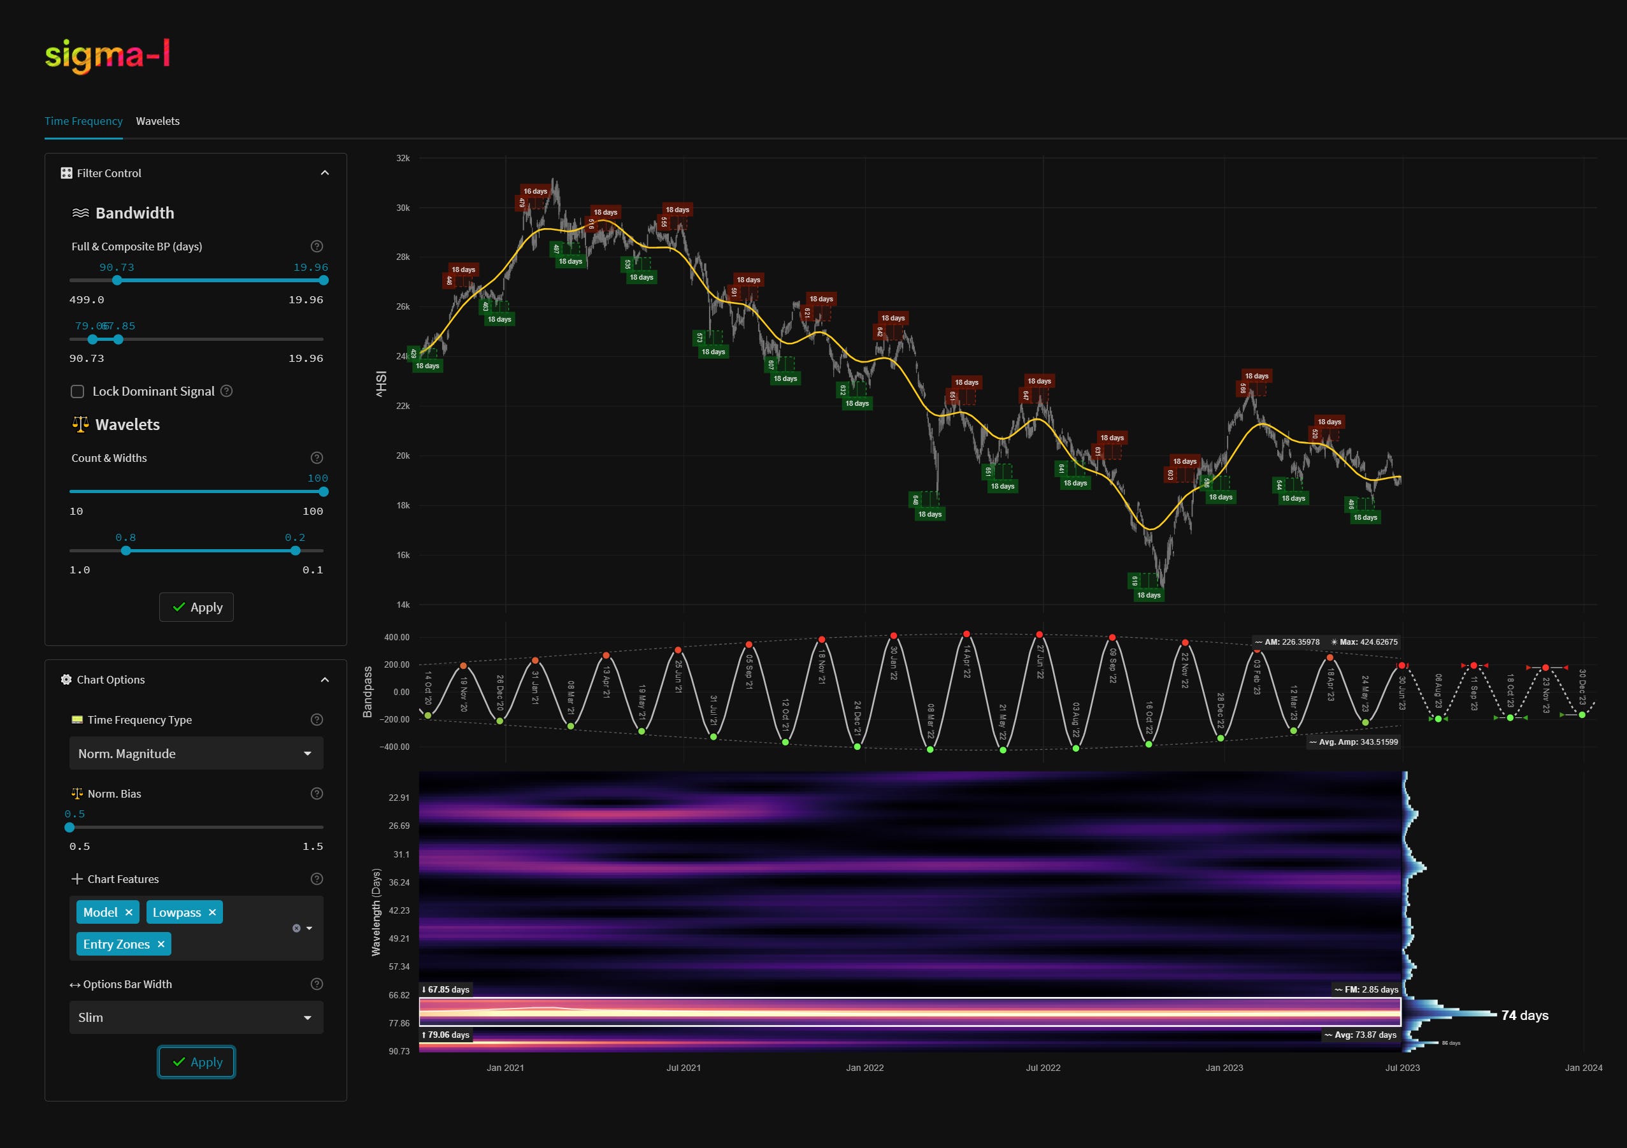The width and height of the screenshot is (1627, 1148).
Task: Remove the Lowpass chart feature tag
Action: click(212, 913)
